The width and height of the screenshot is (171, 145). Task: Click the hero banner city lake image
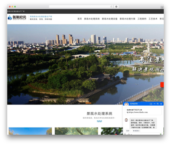pos(85,64)
